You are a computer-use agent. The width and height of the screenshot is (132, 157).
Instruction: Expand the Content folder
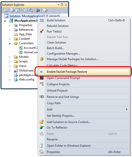coord(10,39)
